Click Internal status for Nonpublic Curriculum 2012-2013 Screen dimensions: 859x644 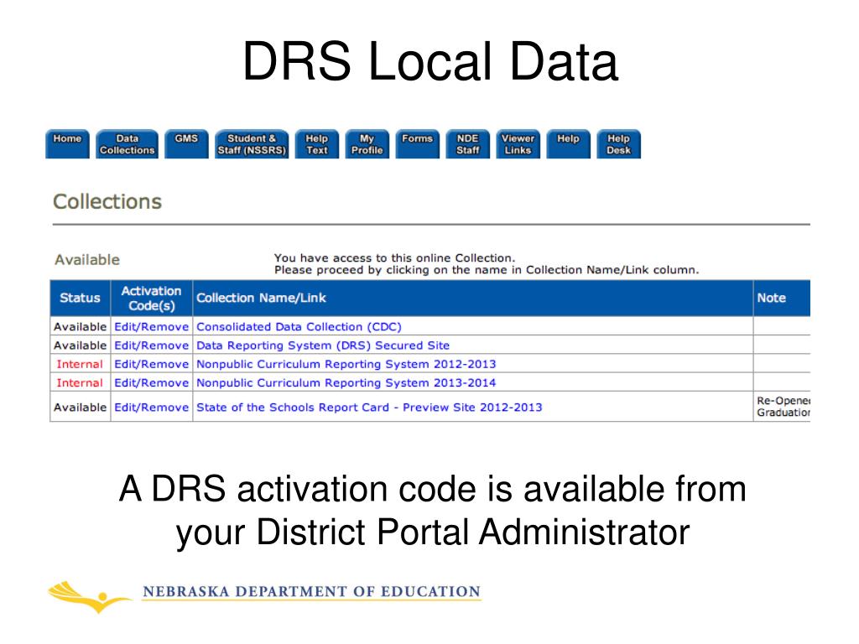click(x=80, y=364)
